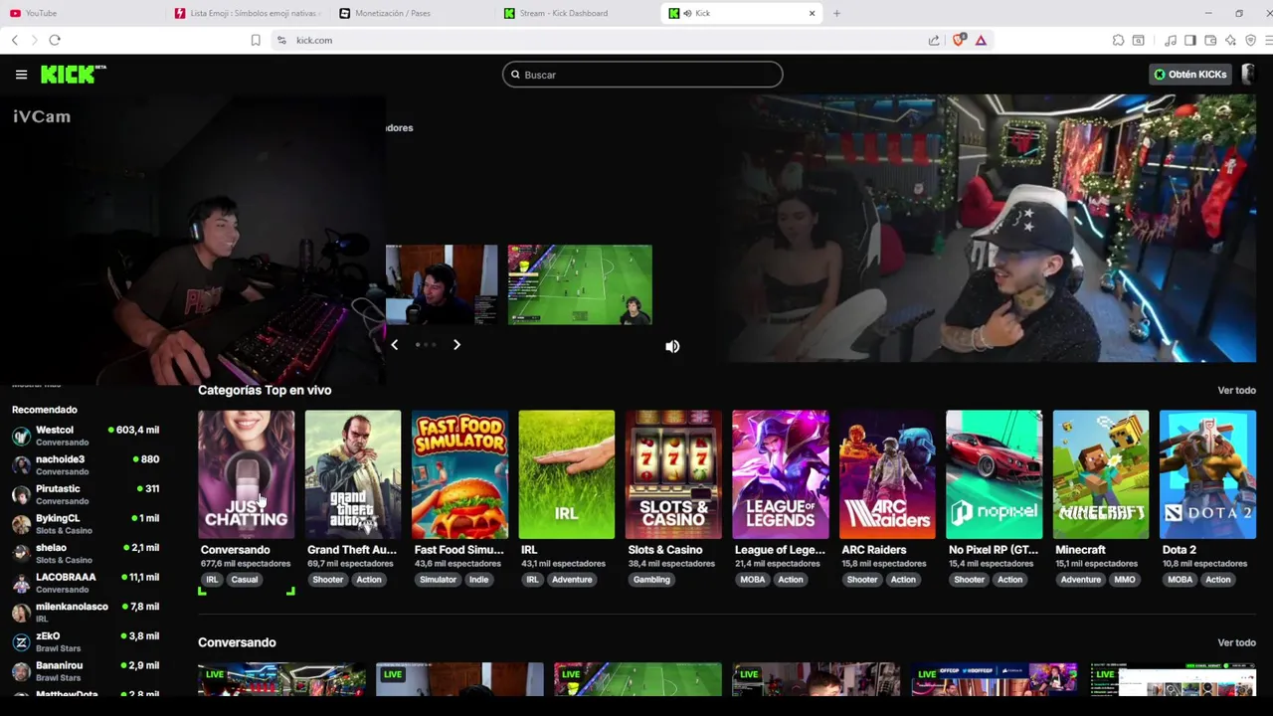This screenshot has width=1273, height=716.
Task: Click the MMO tag under Minecraft
Action: coord(1125,580)
